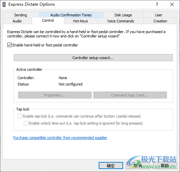Open Command map / test button

(130, 95)
